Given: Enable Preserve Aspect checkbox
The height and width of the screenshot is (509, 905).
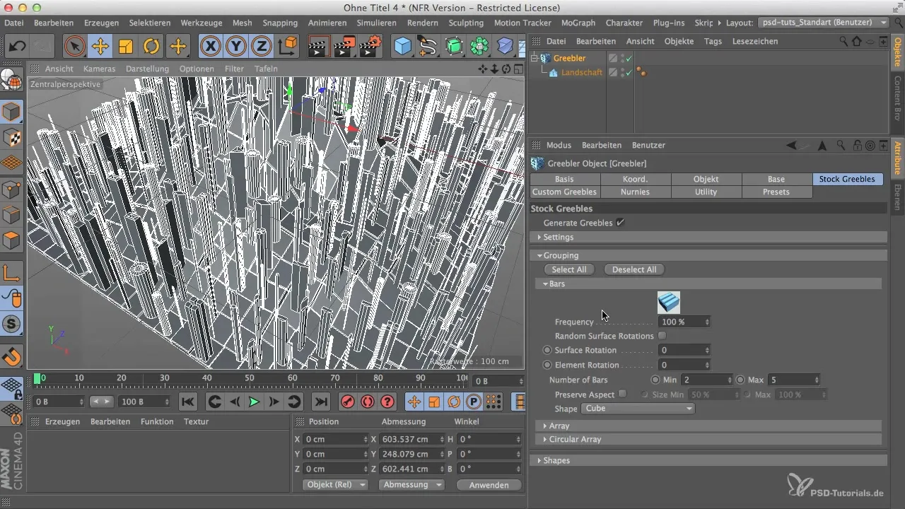Looking at the screenshot, I should click(622, 394).
